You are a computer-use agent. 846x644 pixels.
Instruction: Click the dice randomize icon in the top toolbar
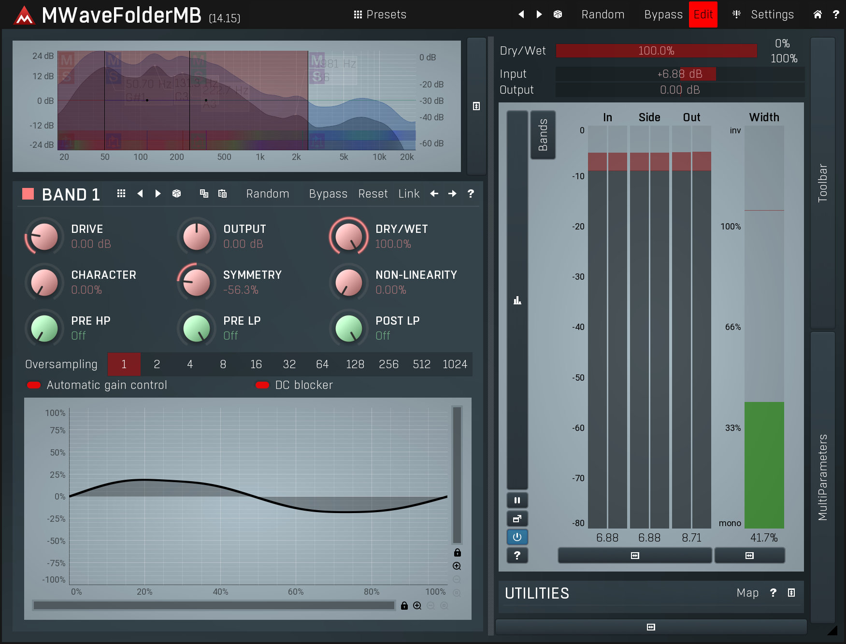[x=557, y=14]
